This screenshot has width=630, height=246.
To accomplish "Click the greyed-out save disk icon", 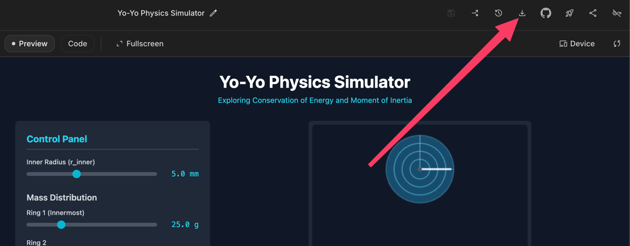I will click(x=451, y=13).
